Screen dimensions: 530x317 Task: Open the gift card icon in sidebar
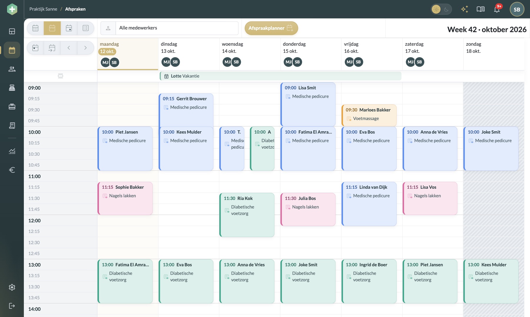tap(12, 106)
